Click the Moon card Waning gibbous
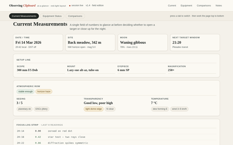Viewport: 233px width, 145px height. [x=143, y=42]
